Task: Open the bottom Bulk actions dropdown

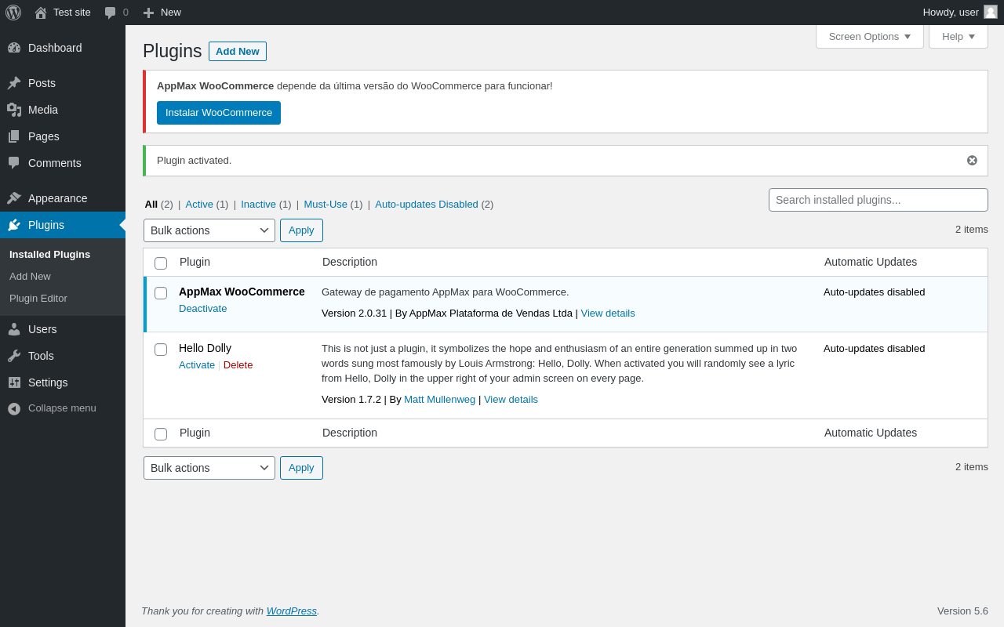Action: pyautogui.click(x=209, y=468)
